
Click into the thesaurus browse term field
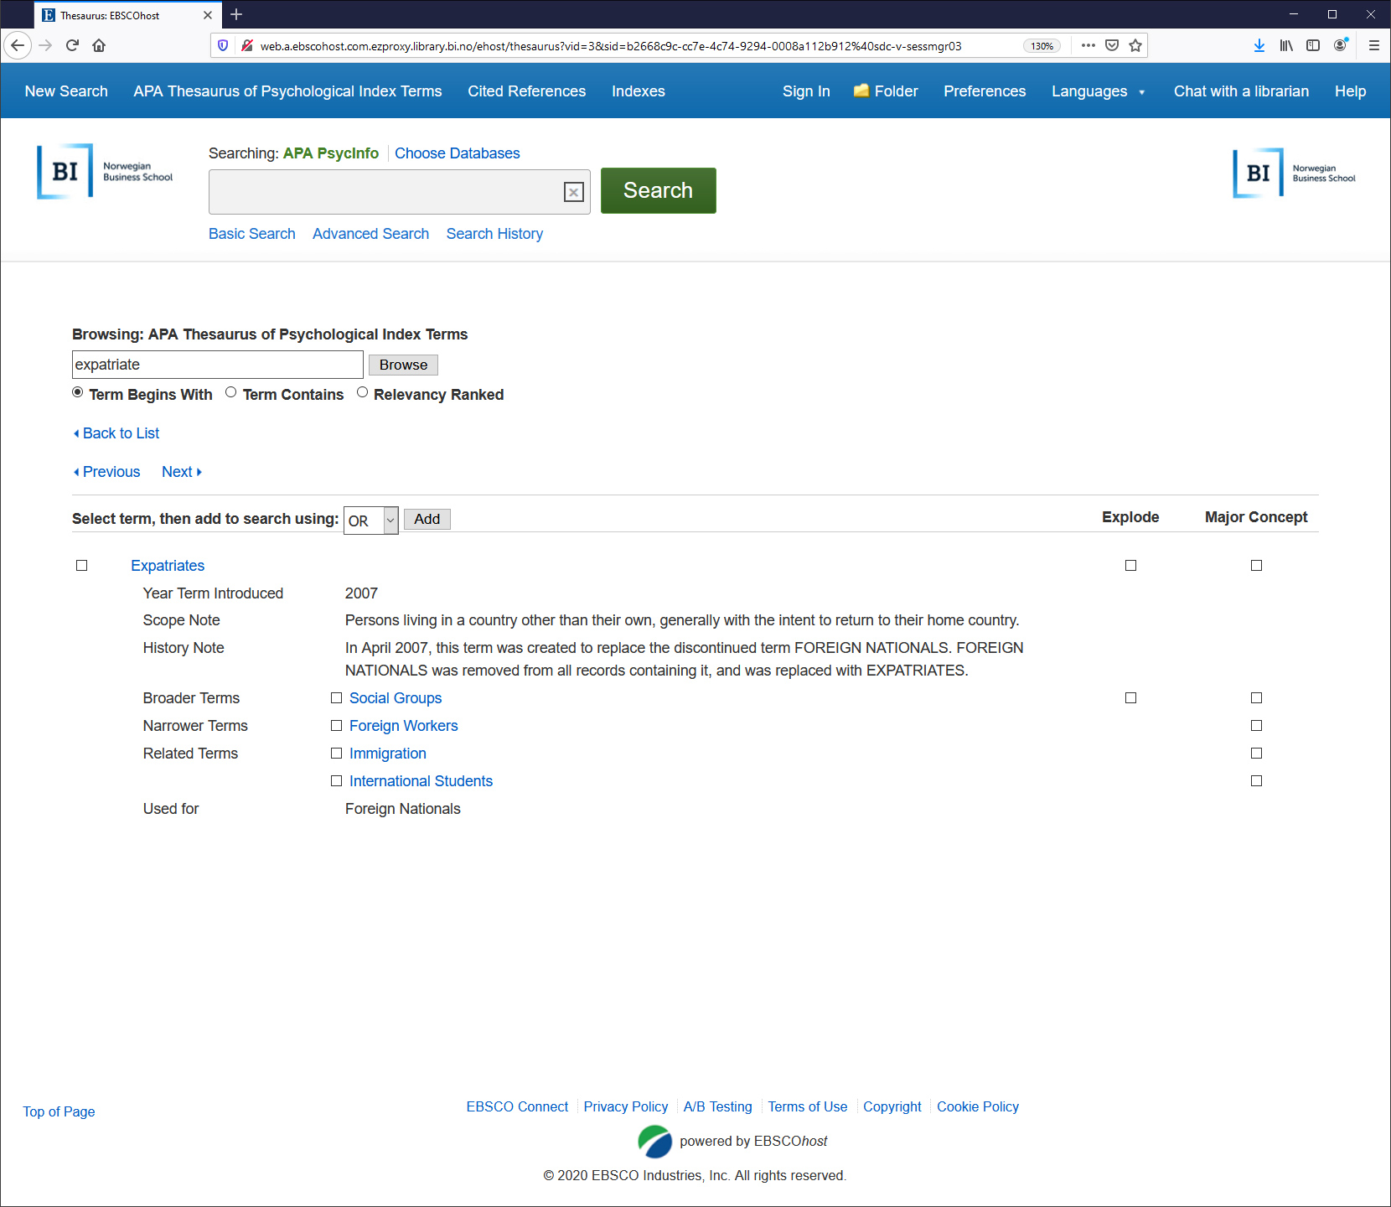tap(217, 365)
